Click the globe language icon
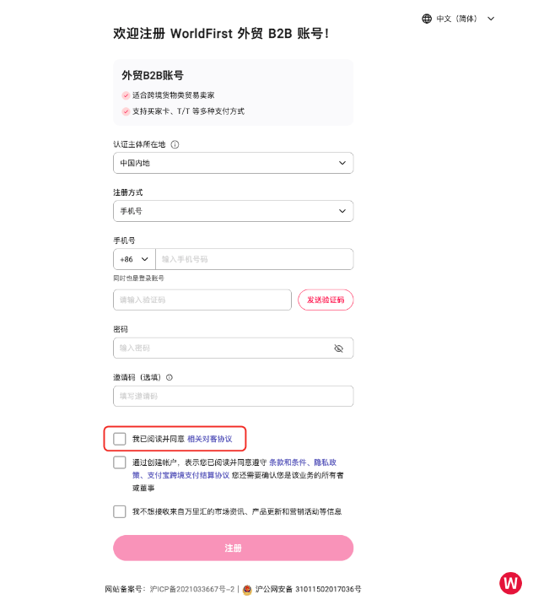Viewport: 533px width, 605px height. (x=427, y=19)
